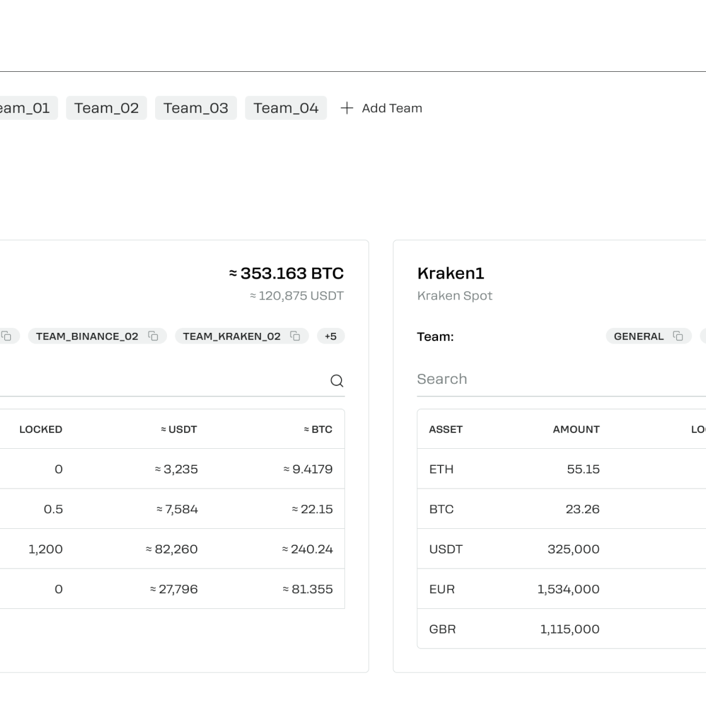Sort by the LOCKED column header
This screenshot has height=706, width=706.
tap(41, 429)
